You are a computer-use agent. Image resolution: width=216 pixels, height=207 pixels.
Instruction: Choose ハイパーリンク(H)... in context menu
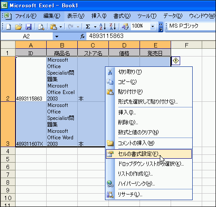149,184
